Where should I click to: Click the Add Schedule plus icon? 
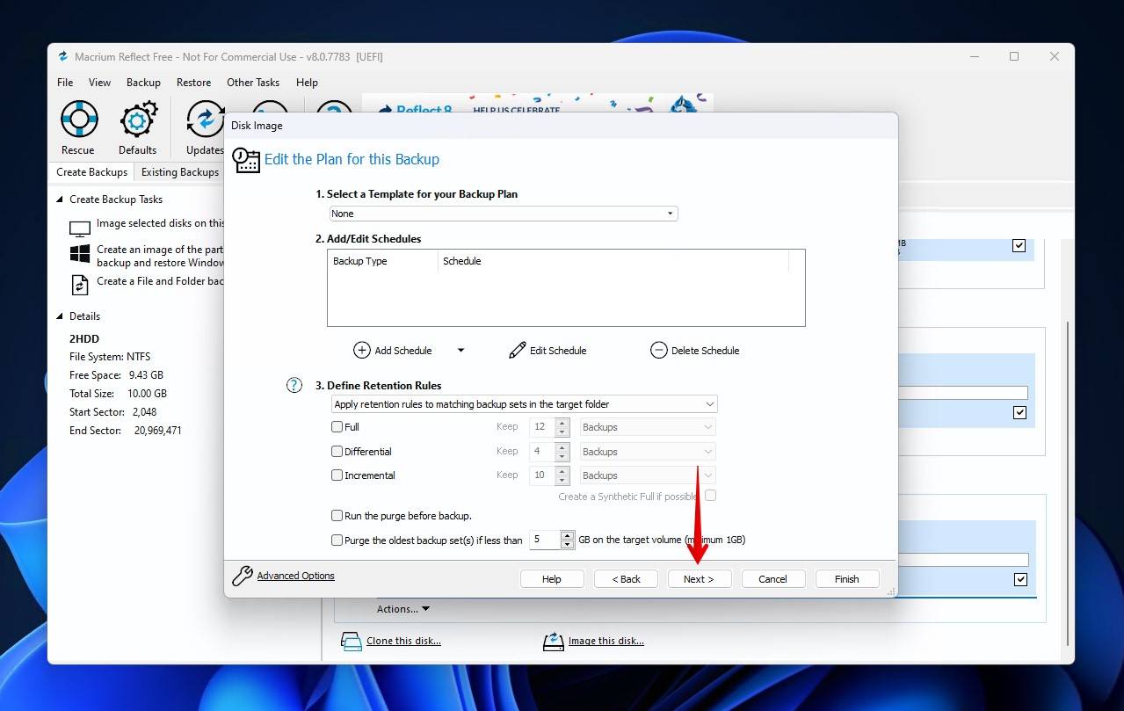click(362, 350)
